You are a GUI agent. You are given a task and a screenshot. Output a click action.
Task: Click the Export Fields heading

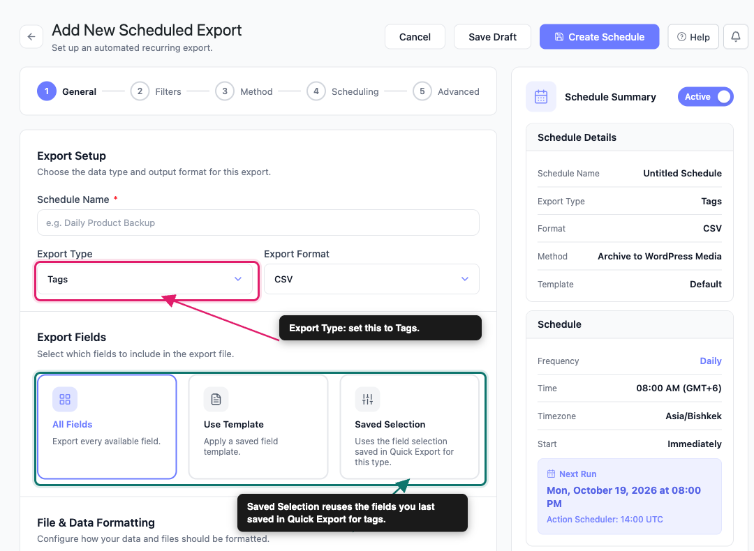click(x=72, y=338)
